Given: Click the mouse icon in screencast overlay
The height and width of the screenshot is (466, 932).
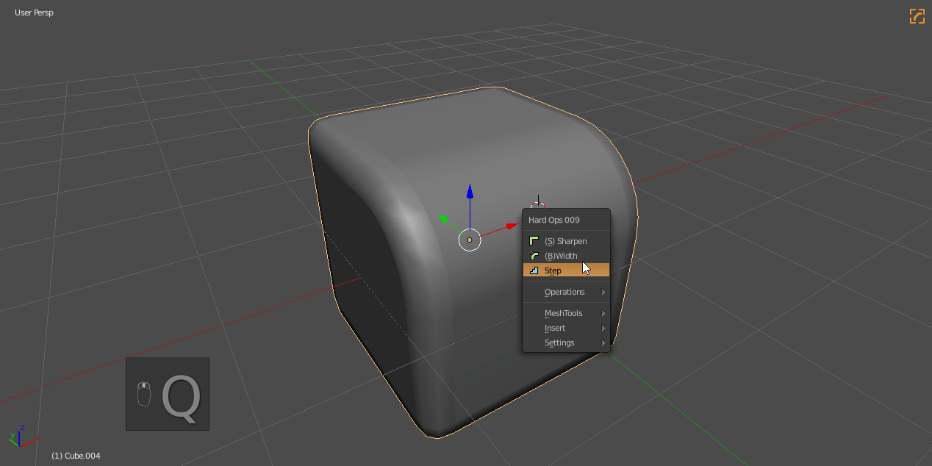Looking at the screenshot, I should (144, 394).
